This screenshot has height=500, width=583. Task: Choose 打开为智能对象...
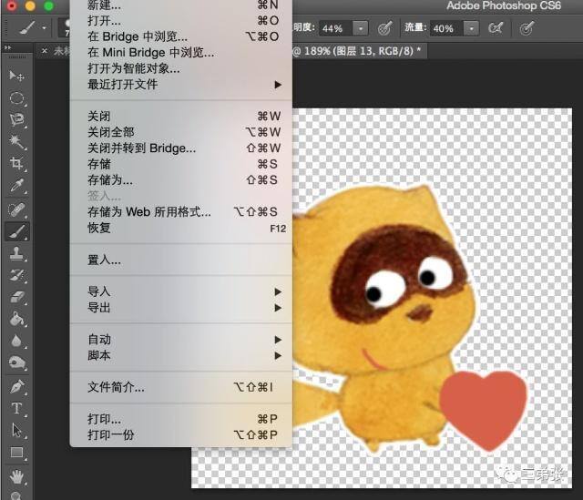(180, 68)
